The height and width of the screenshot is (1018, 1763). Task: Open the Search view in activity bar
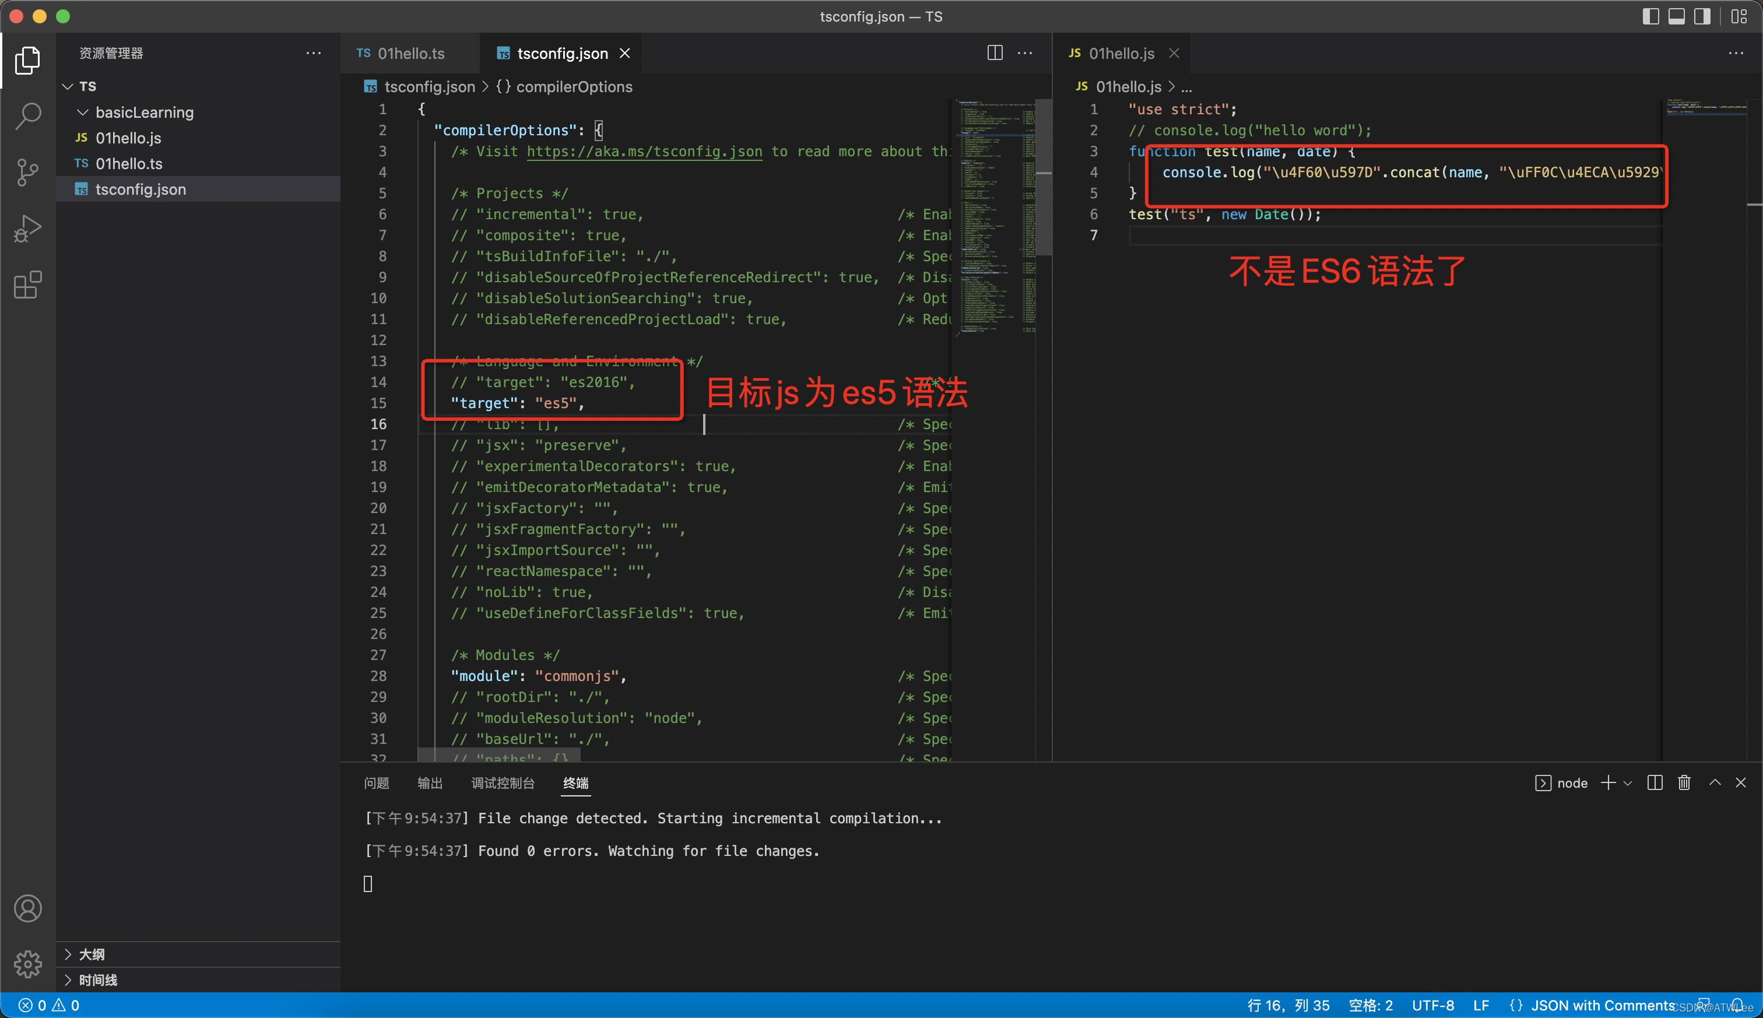coord(28,116)
